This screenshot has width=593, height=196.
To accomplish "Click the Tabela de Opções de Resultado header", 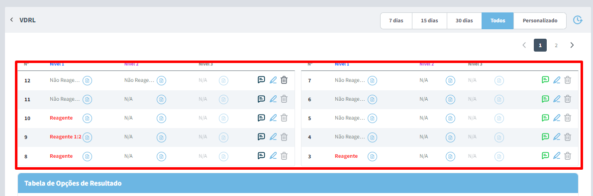I will click(298, 184).
